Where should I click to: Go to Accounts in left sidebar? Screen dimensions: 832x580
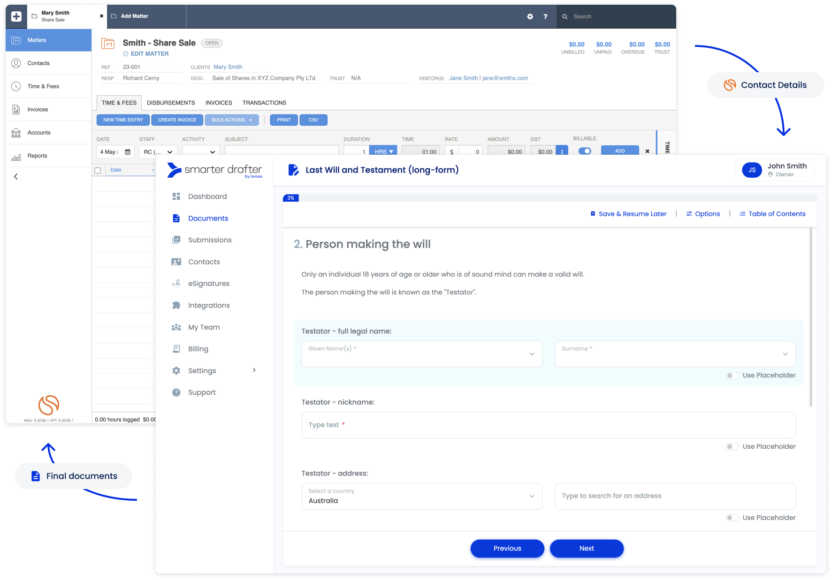[x=39, y=133]
